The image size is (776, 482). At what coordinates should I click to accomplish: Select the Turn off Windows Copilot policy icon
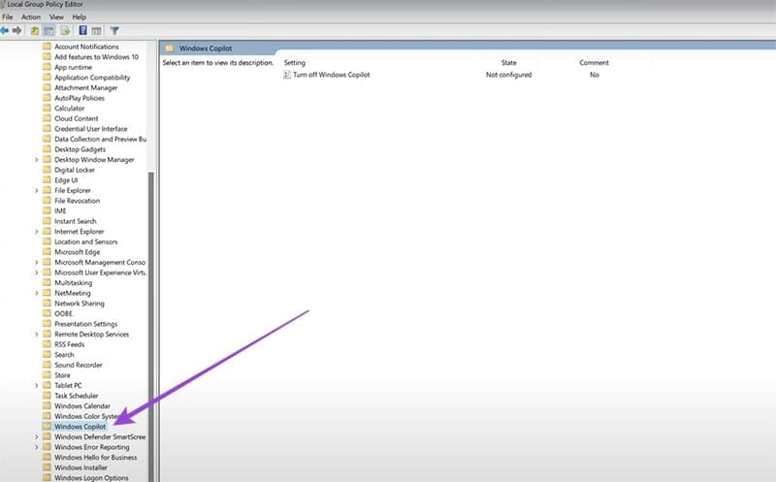pos(287,75)
